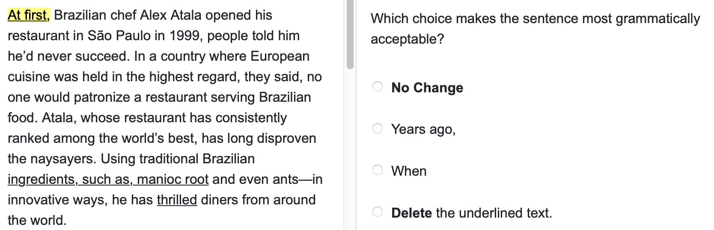This screenshot has height=230, width=714.
Task: Click the question prompt starting "Which choice"
Action: (x=535, y=19)
